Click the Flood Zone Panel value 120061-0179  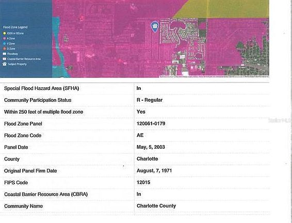click(x=151, y=123)
